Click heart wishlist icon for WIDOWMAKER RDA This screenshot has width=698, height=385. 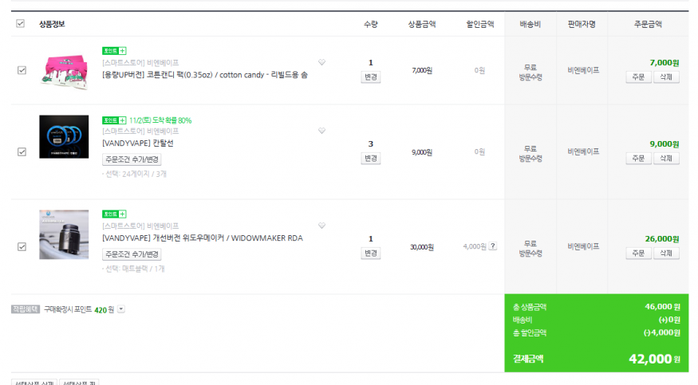point(321,226)
